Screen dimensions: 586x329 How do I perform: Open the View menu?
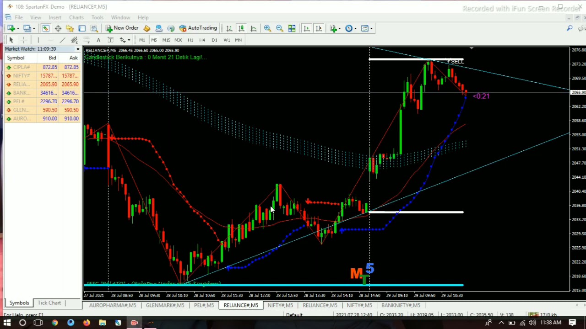coord(36,17)
